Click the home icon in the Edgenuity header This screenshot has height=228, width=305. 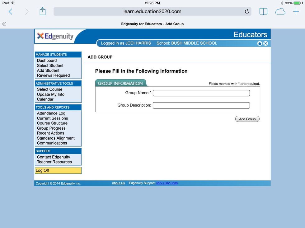[x=260, y=43]
